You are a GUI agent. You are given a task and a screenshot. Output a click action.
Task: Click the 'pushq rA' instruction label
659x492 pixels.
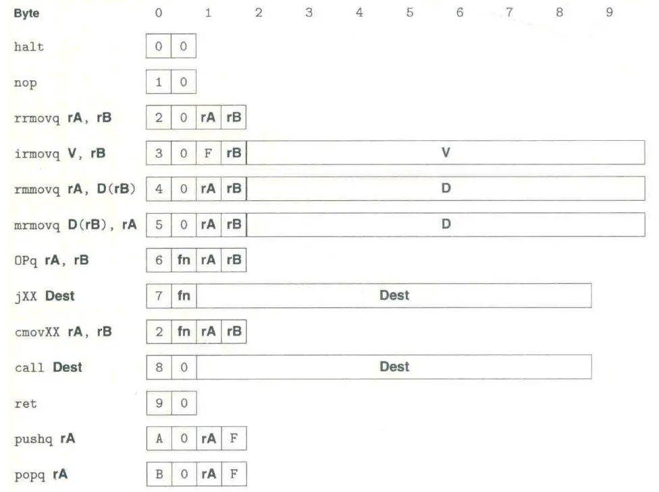click(45, 439)
